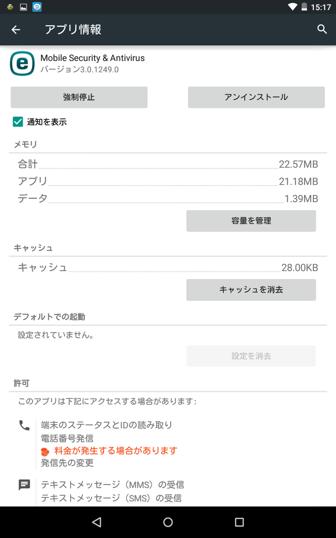Viewport: 336px width, 538px height.
Task: Open search with the magnifier icon
Action: coord(322,29)
